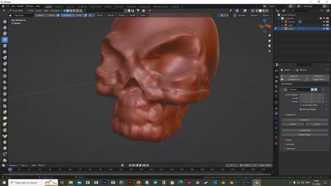This screenshot has width=331, height=186.
Task: Click the Multires modifier name field
Action: tap(299, 89)
